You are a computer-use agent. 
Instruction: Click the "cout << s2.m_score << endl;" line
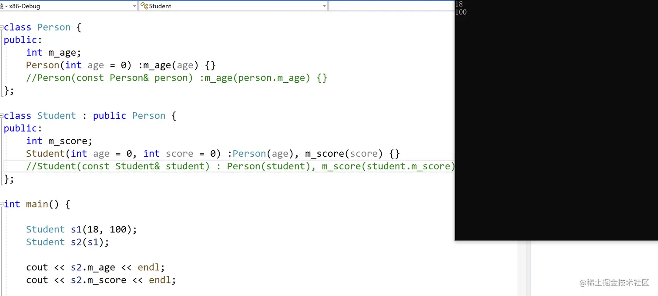(101, 280)
